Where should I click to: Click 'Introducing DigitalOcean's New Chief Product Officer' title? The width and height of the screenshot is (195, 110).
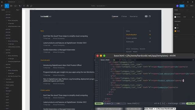62,65
